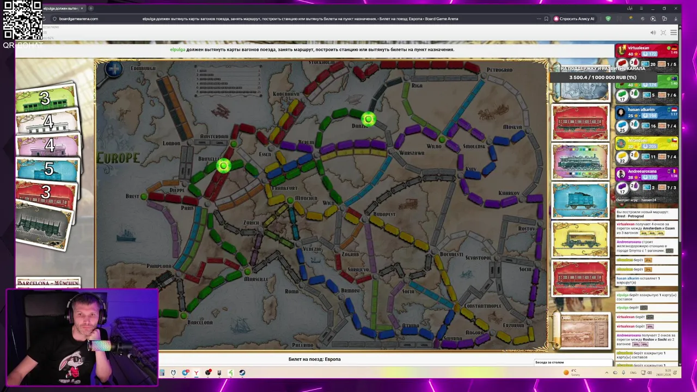Draw the last red face-up wagon card

coord(580,278)
